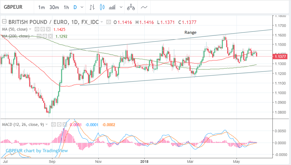This screenshot has width=291, height=165.
Task: Remove the MA 50 indicator
Action: 48,29
